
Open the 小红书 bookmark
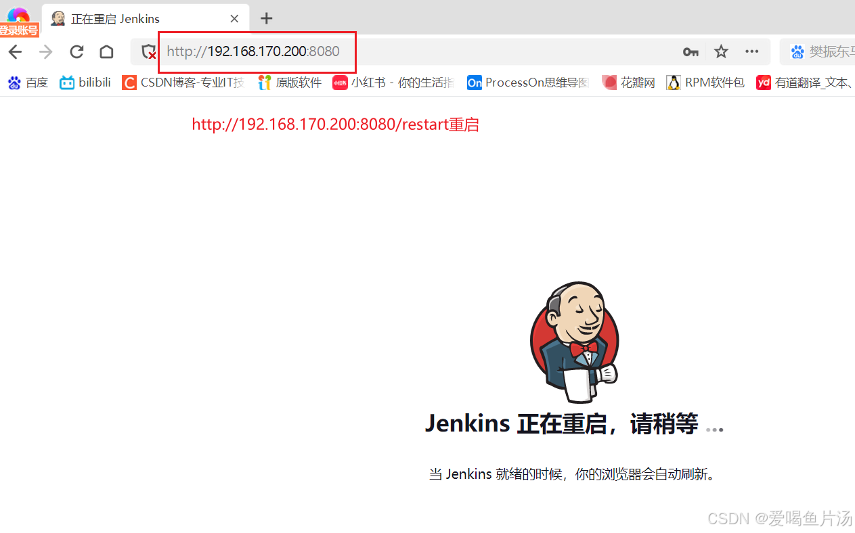[393, 83]
